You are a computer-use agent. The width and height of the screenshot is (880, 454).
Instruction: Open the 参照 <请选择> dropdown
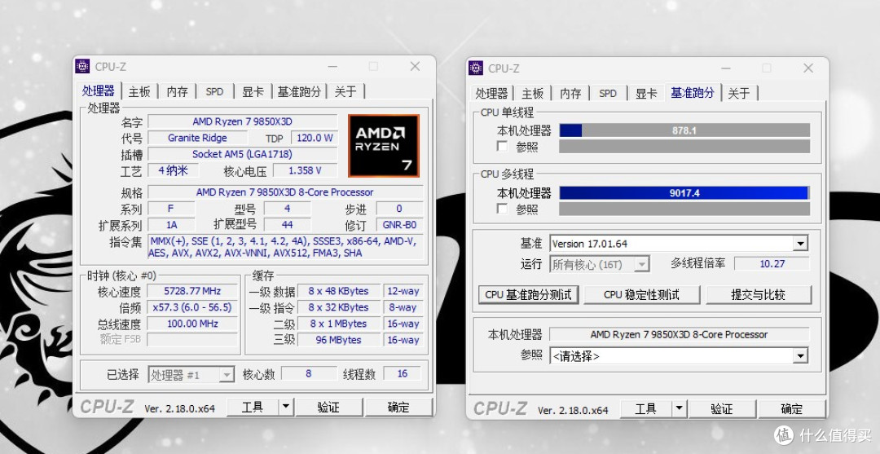[801, 356]
